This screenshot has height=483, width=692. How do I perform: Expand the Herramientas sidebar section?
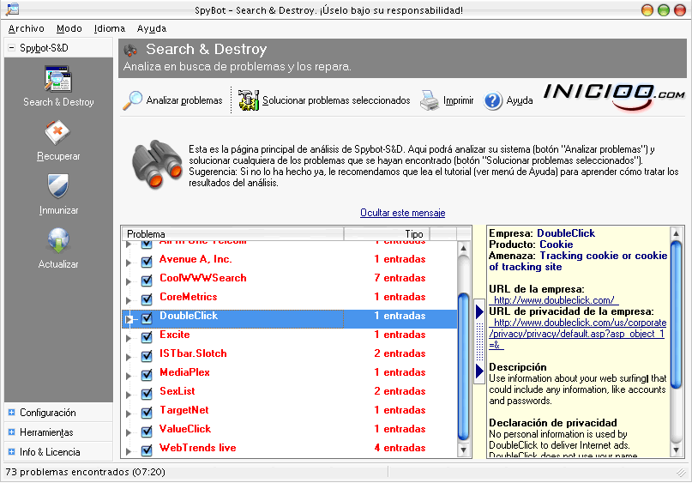pyautogui.click(x=11, y=432)
